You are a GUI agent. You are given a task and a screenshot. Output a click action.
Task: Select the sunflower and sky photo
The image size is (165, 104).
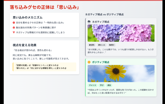[121, 74]
